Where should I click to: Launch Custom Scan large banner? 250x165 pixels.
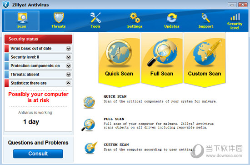[x=205, y=60]
